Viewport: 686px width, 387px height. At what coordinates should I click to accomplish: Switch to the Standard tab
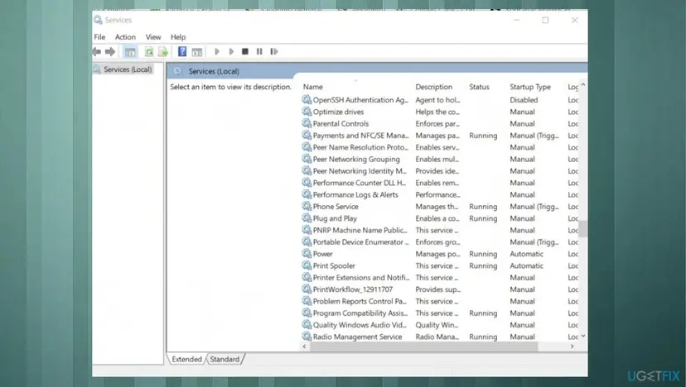pos(225,359)
